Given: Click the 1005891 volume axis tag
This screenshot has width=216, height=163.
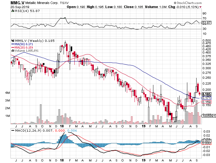Looking at the screenshot, I should pos(209,116).
